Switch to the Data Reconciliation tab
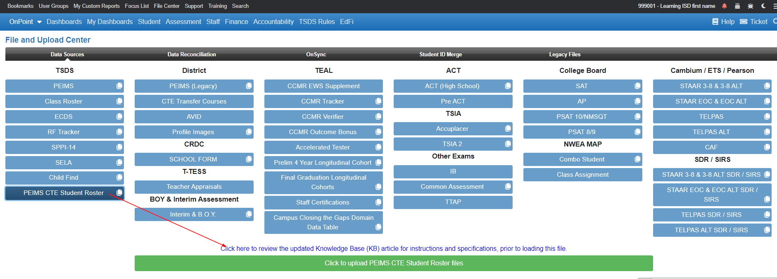The height and width of the screenshot is (279, 777). pos(191,54)
